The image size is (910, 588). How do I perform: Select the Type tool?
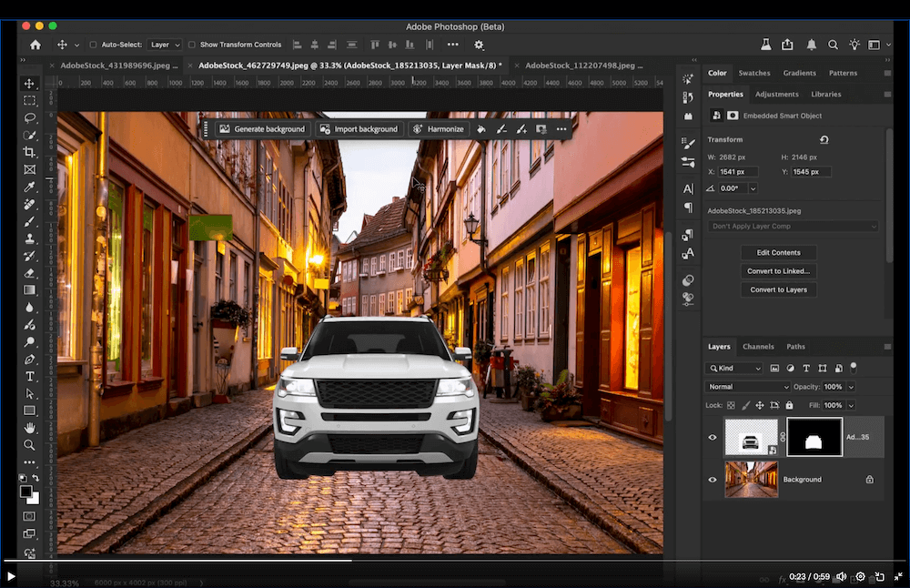(29, 376)
